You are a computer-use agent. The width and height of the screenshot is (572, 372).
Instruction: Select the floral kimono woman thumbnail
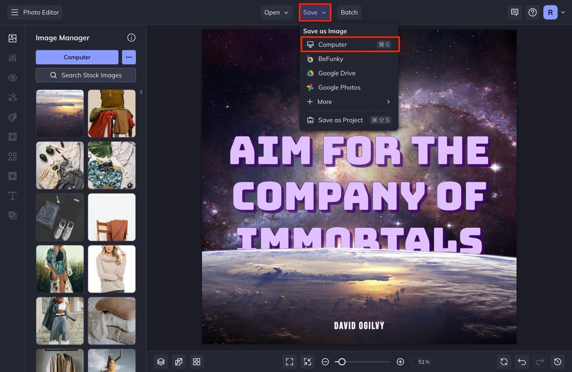[x=60, y=269]
